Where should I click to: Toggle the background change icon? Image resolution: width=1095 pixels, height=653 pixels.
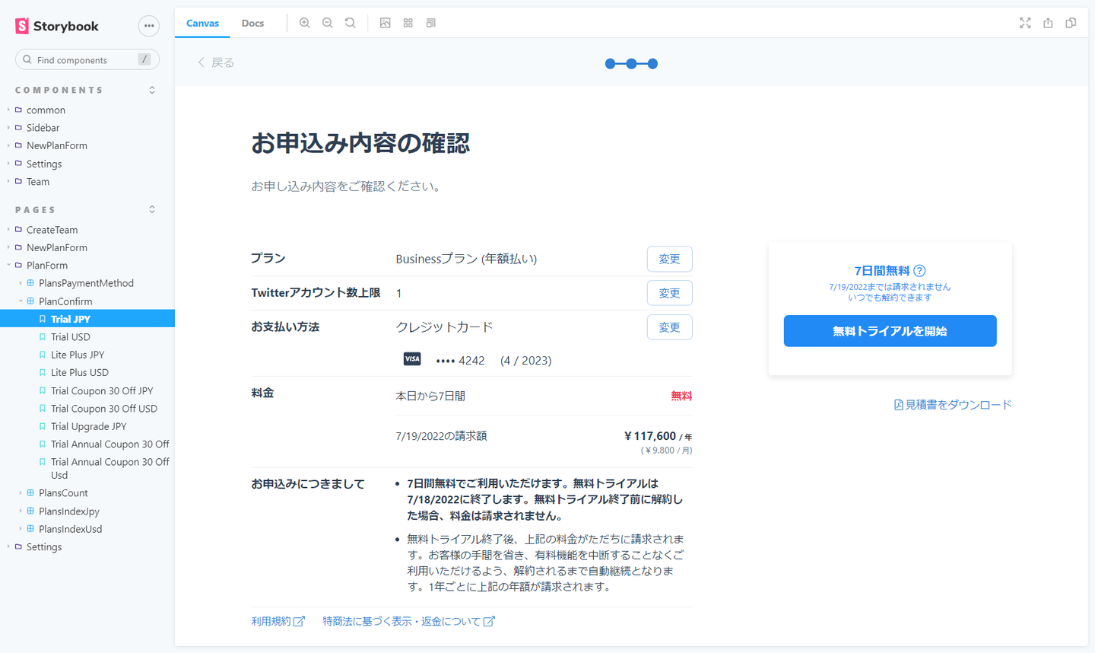click(x=386, y=23)
